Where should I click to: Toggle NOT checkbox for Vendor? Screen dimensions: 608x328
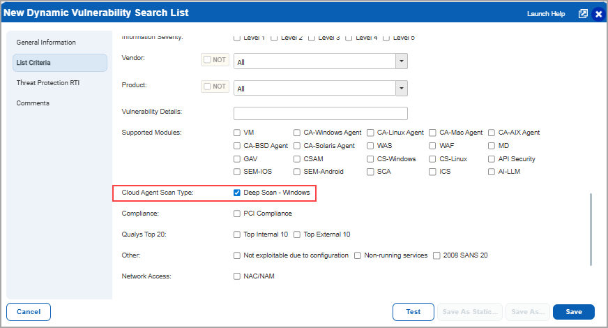point(208,59)
